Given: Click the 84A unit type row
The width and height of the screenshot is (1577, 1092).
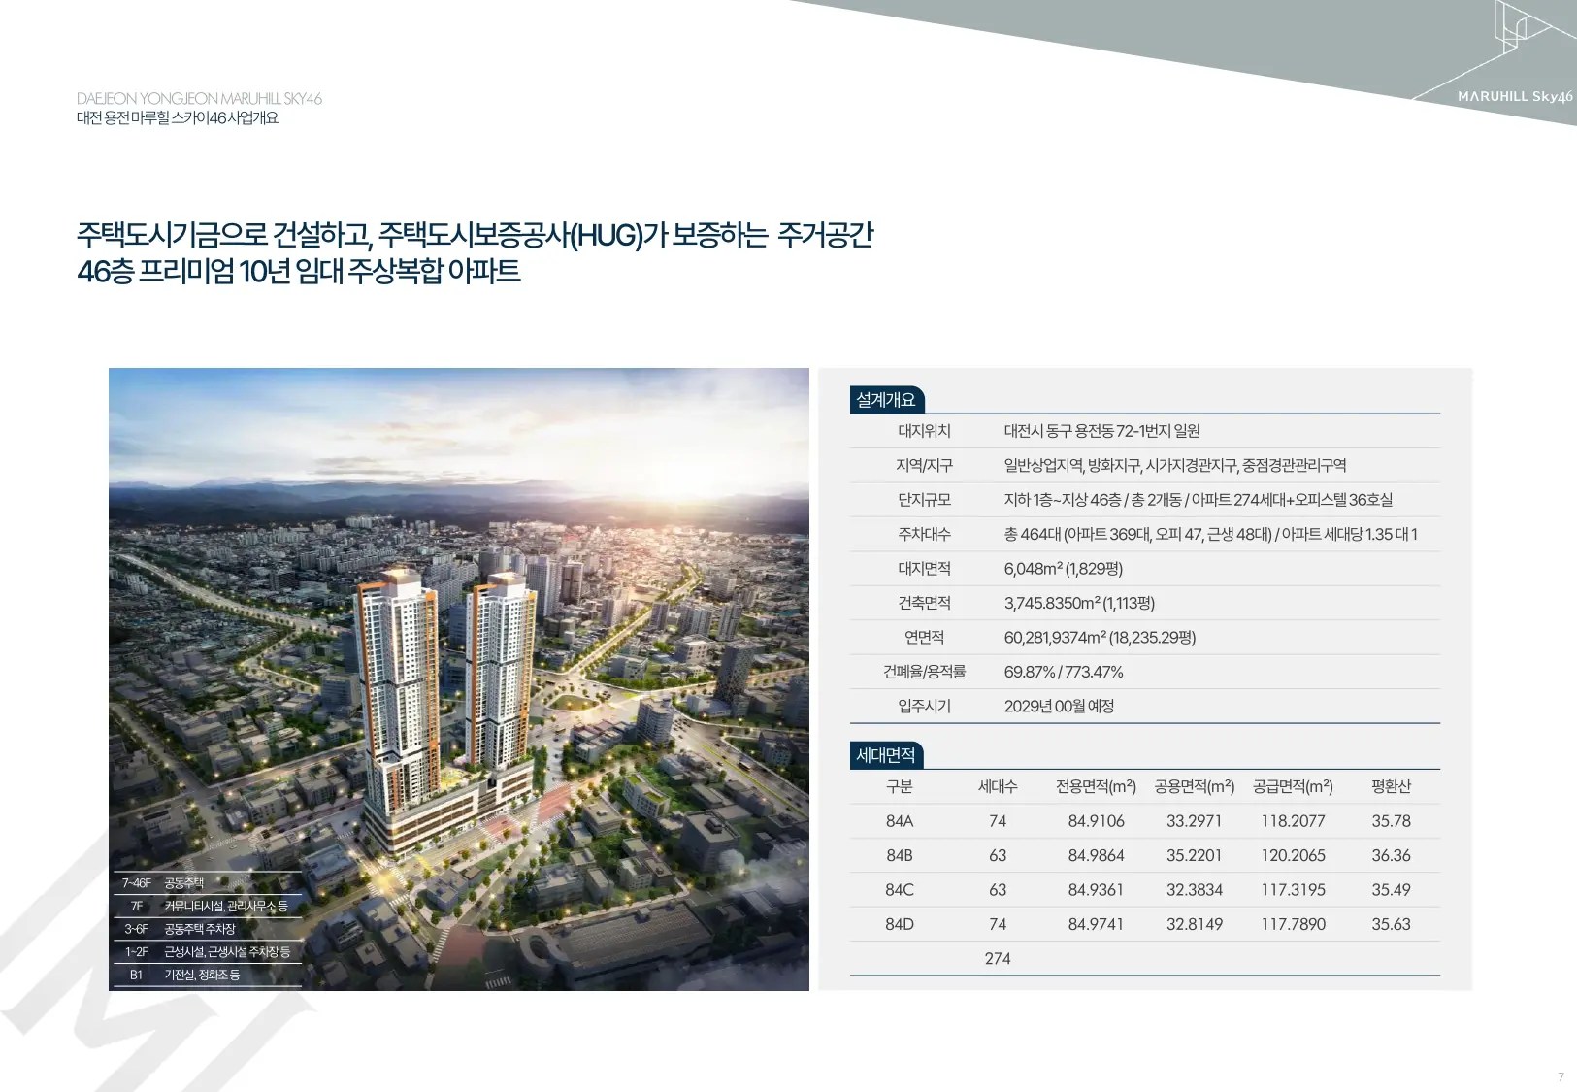Looking at the screenshot, I should click(x=1145, y=821).
